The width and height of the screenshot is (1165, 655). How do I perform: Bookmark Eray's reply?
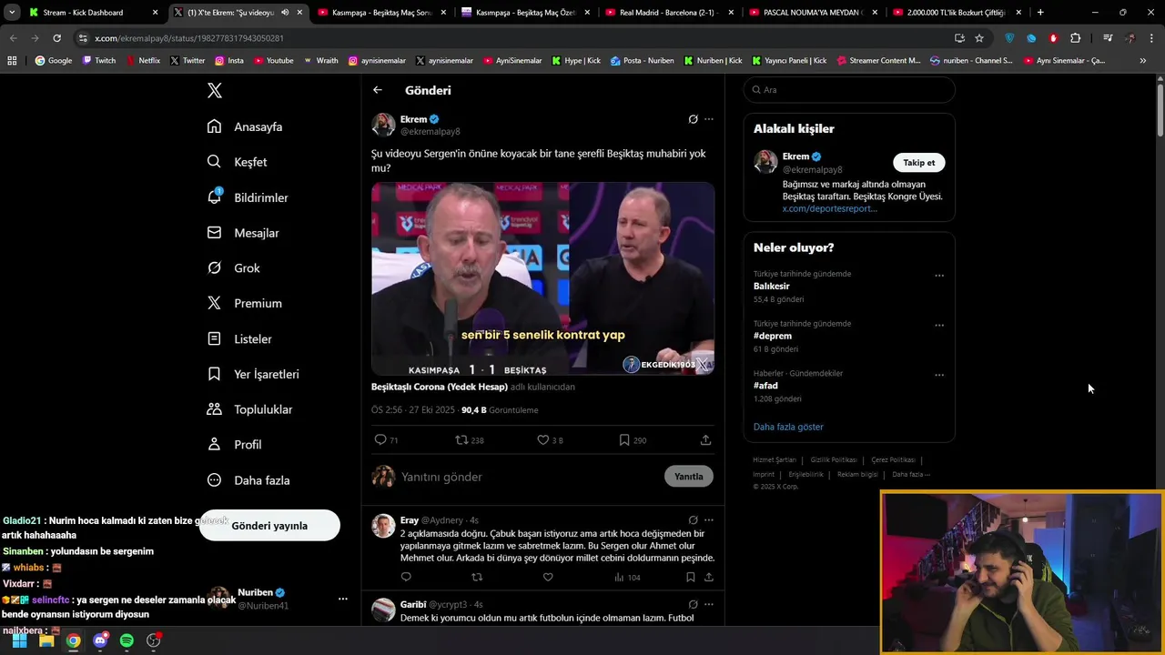point(691,577)
